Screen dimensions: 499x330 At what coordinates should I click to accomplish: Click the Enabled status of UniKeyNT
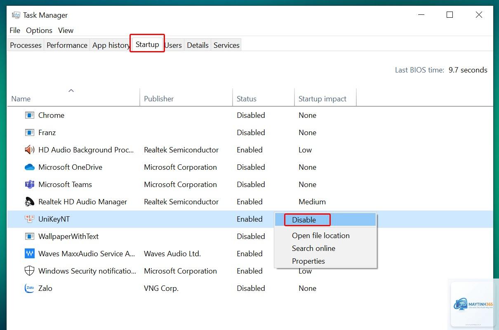coord(249,219)
